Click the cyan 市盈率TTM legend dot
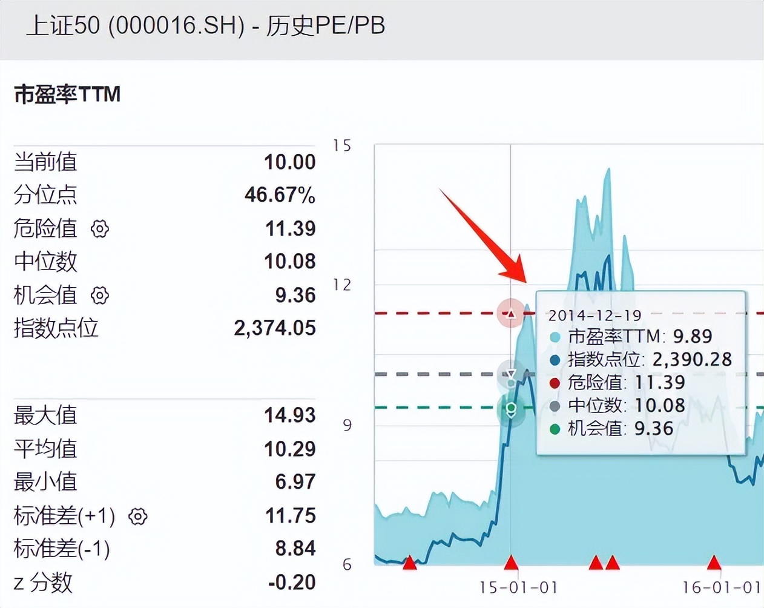Viewport: 764px width, 608px height. 555,336
